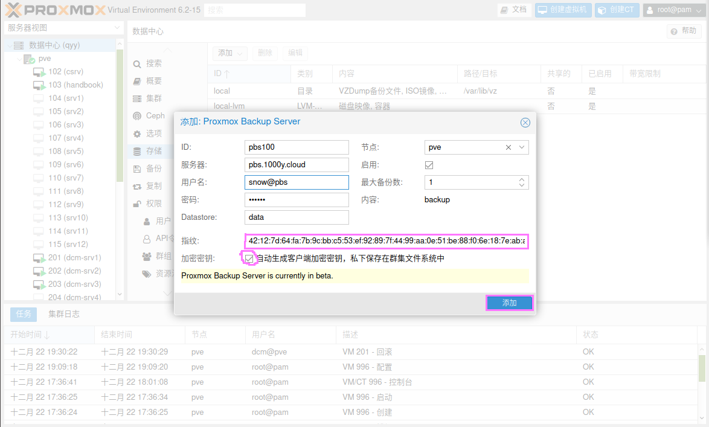This screenshot has height=427, width=709.
Task: Open the Cluster (集群) menu item
Action: coord(152,98)
